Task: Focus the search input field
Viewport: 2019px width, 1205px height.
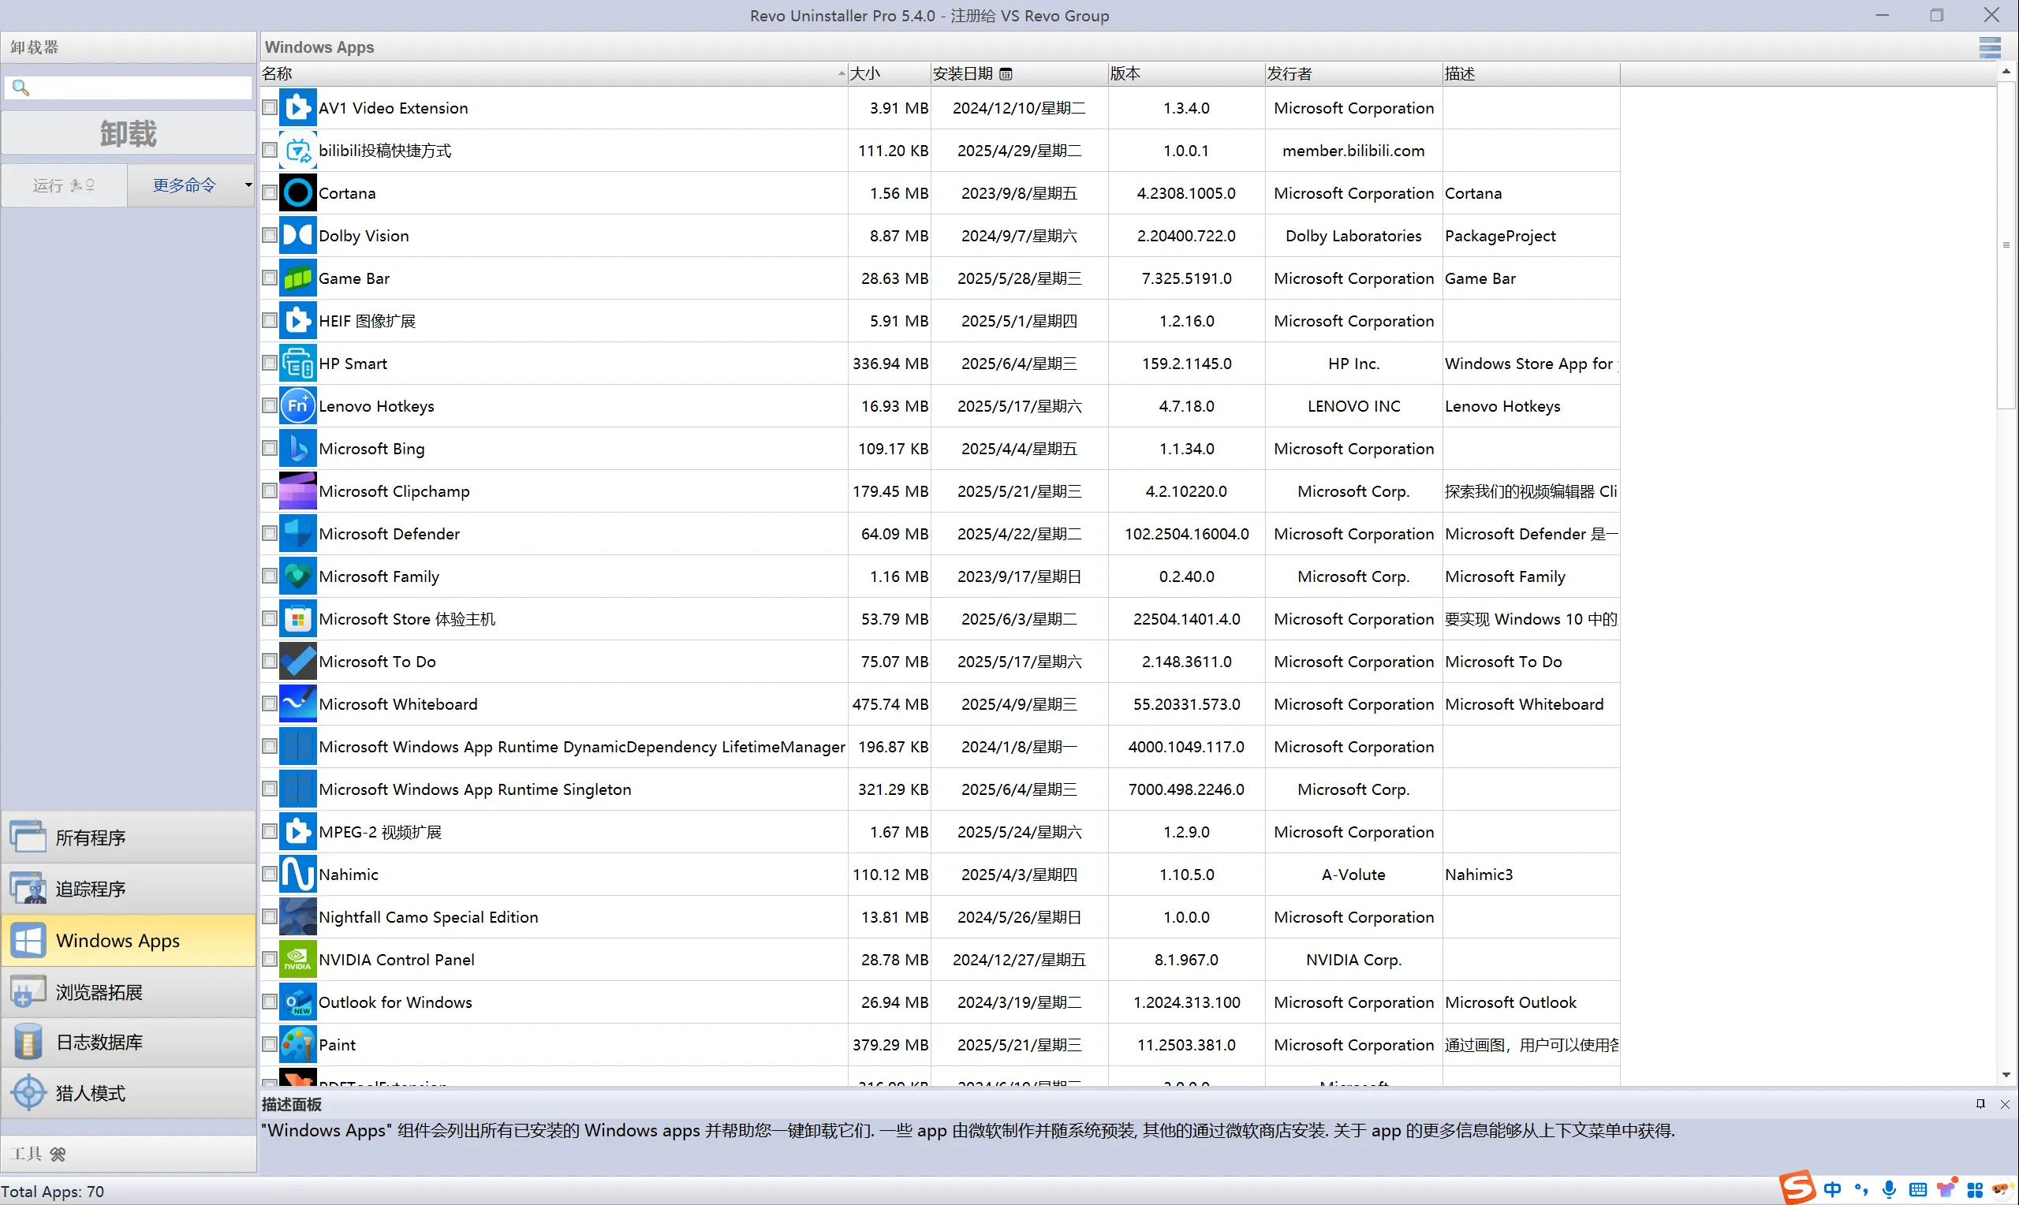Action: click(140, 87)
